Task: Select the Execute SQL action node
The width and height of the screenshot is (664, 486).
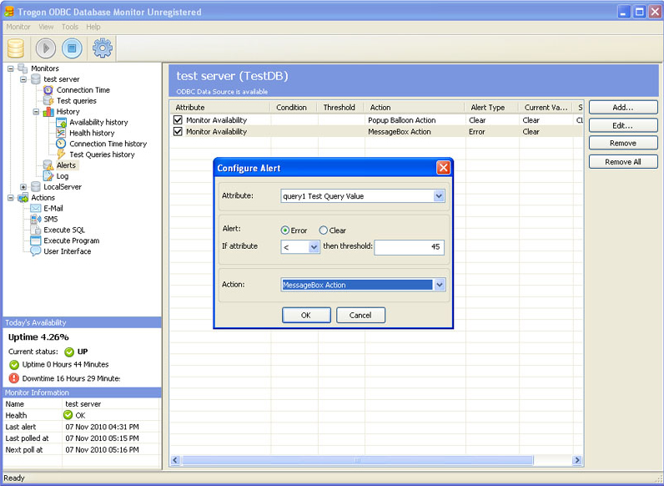Action: click(x=63, y=230)
